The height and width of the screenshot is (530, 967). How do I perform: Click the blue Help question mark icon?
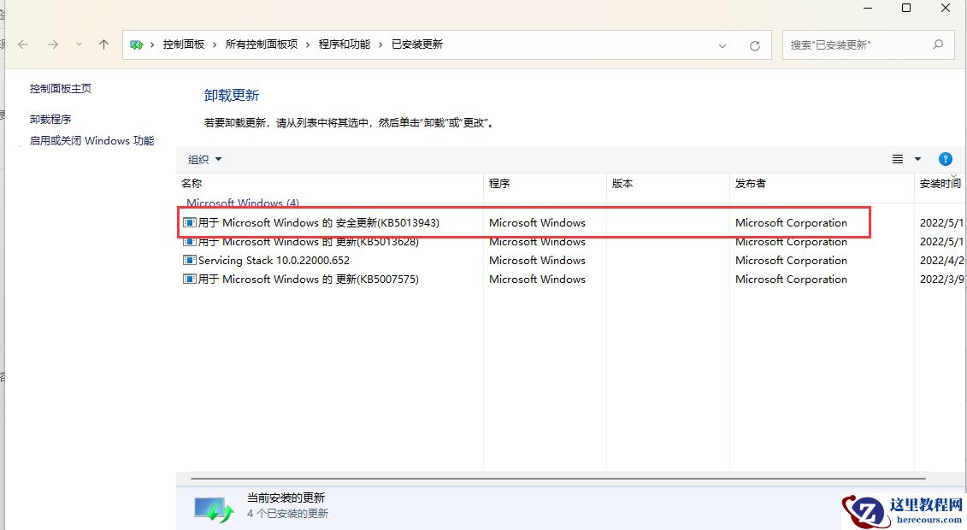[945, 158]
